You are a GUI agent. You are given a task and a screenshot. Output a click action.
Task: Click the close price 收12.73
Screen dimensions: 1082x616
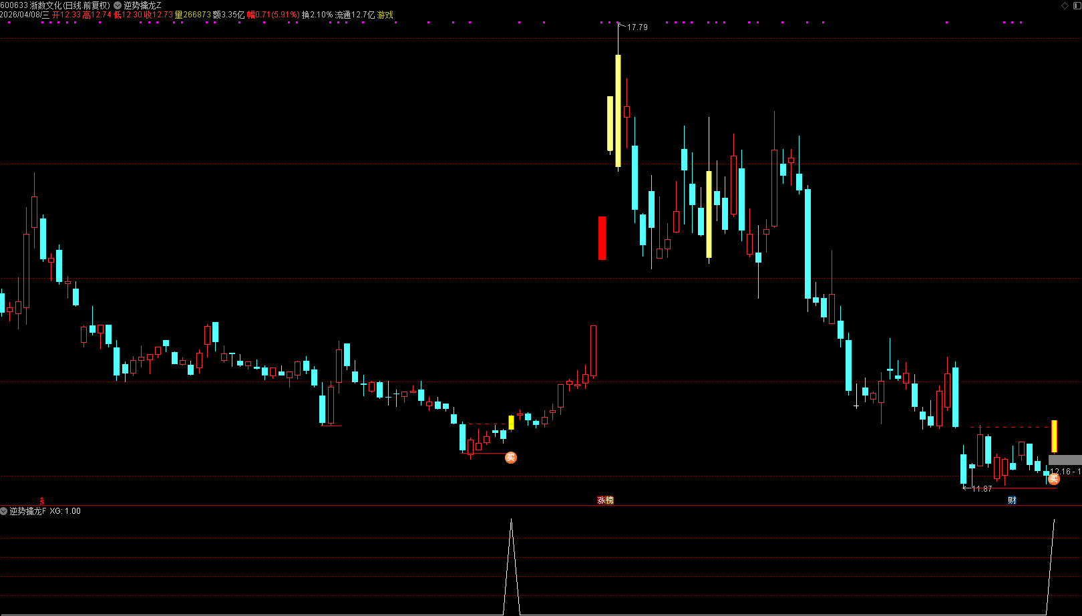click(158, 15)
